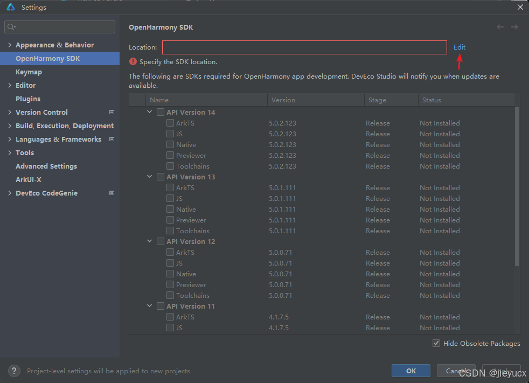Check JS 5.0.0.71 checkbox
Screen dimensions: 529x383
[x=170, y=263]
